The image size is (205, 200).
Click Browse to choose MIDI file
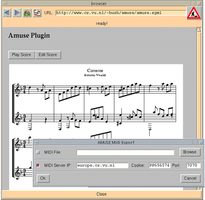point(190,152)
